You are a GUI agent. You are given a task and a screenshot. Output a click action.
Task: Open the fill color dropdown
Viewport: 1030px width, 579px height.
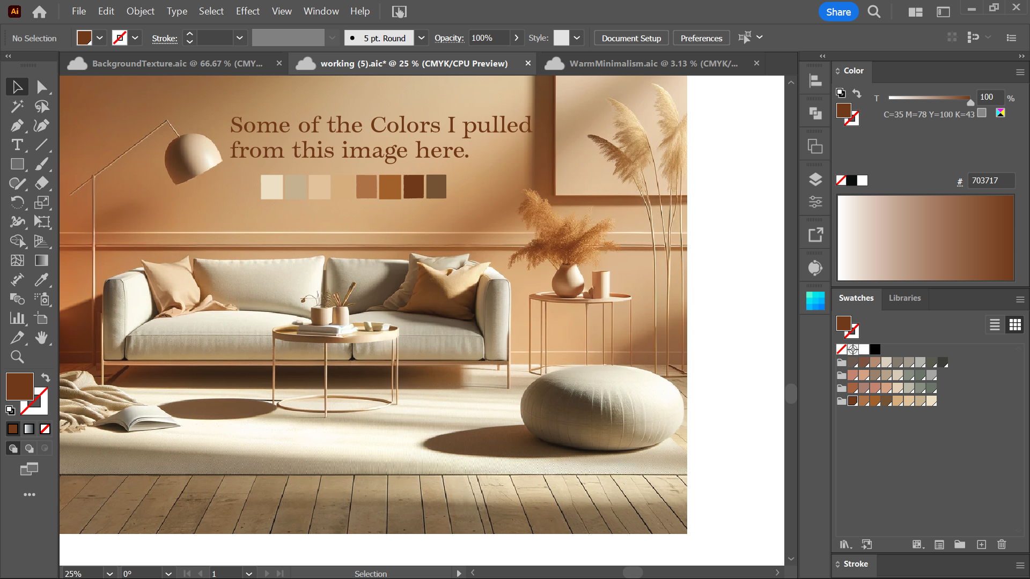coord(100,38)
